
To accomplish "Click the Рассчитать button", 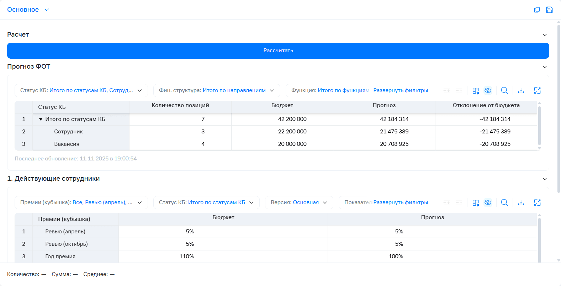I will click(x=278, y=51).
